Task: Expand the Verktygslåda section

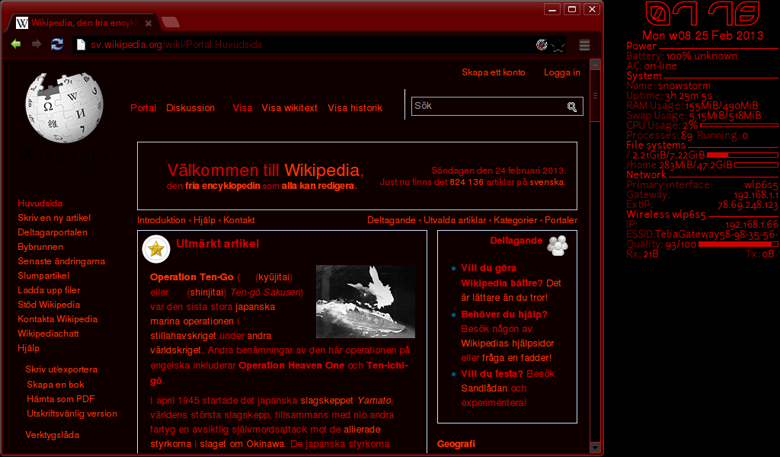Action: [x=53, y=435]
